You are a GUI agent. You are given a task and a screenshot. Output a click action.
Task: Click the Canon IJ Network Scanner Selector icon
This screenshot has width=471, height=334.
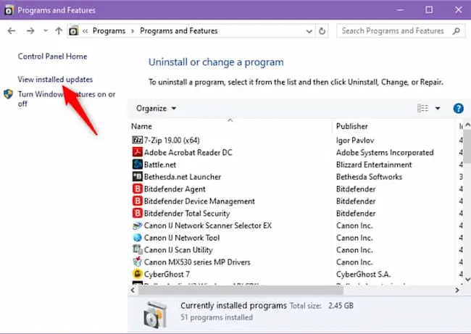click(137, 225)
